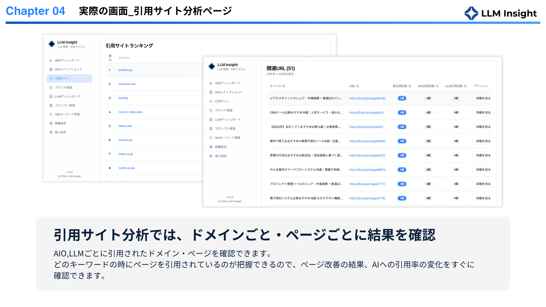
Task: Click 詳細を見る for boxil a8503 row
Action: click(483, 170)
